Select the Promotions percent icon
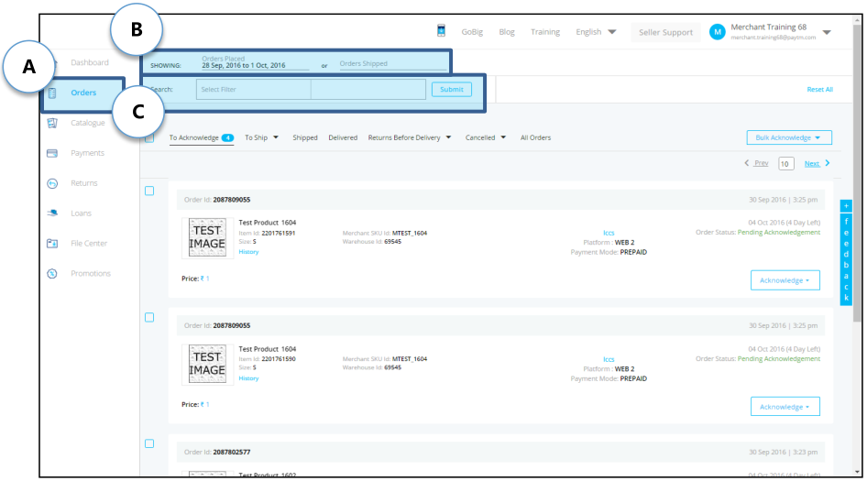This screenshot has width=867, height=481. point(52,273)
